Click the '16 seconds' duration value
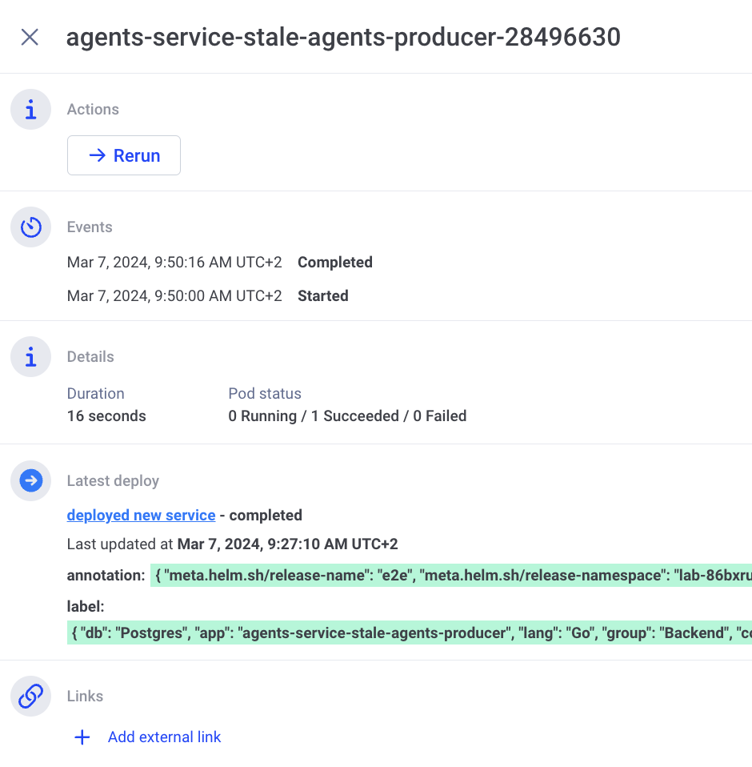 pos(106,416)
